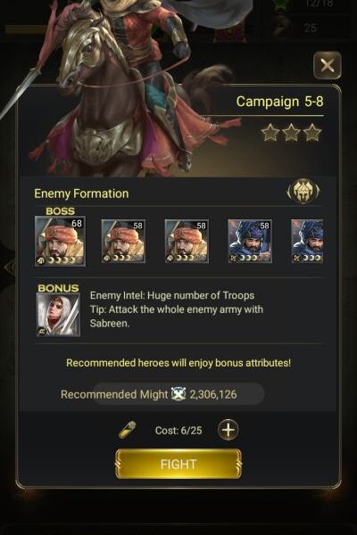Select the level 68 BOSS enemy portrait

pyautogui.click(x=60, y=241)
